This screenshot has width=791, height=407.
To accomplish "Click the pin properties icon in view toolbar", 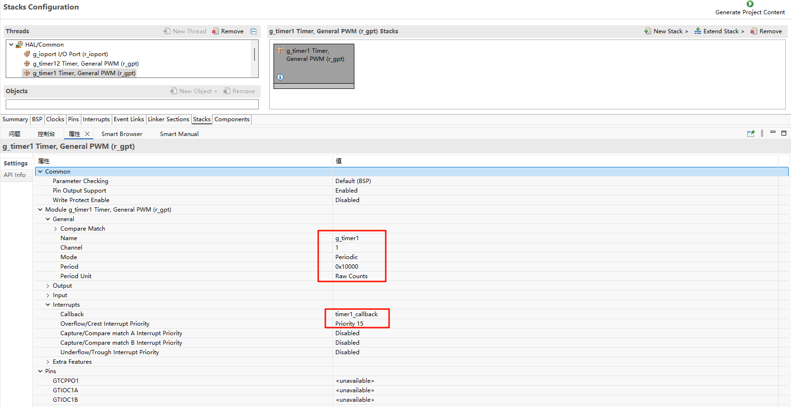I will 751,134.
